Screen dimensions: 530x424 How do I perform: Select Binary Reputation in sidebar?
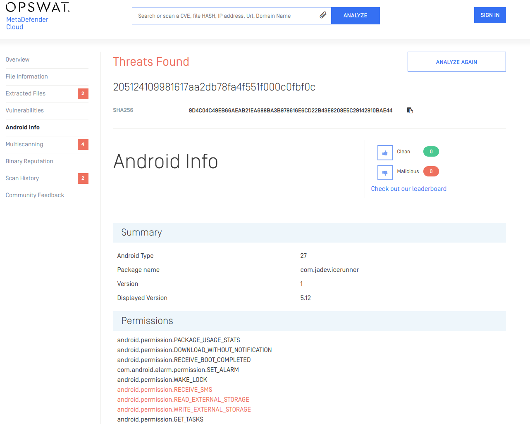click(x=29, y=161)
